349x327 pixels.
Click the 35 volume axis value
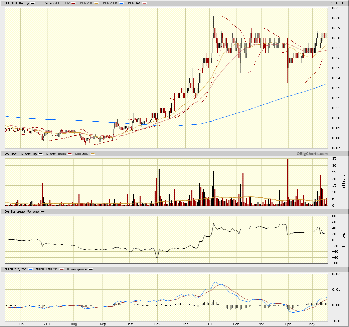pyautogui.click(x=334, y=159)
